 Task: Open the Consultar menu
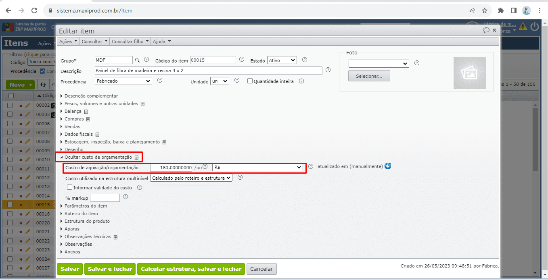pyautogui.click(x=94, y=41)
